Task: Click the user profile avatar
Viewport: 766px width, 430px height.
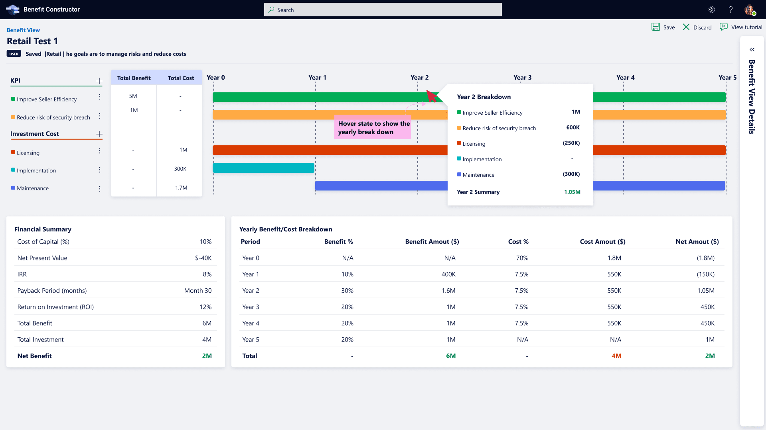Action: click(x=750, y=10)
